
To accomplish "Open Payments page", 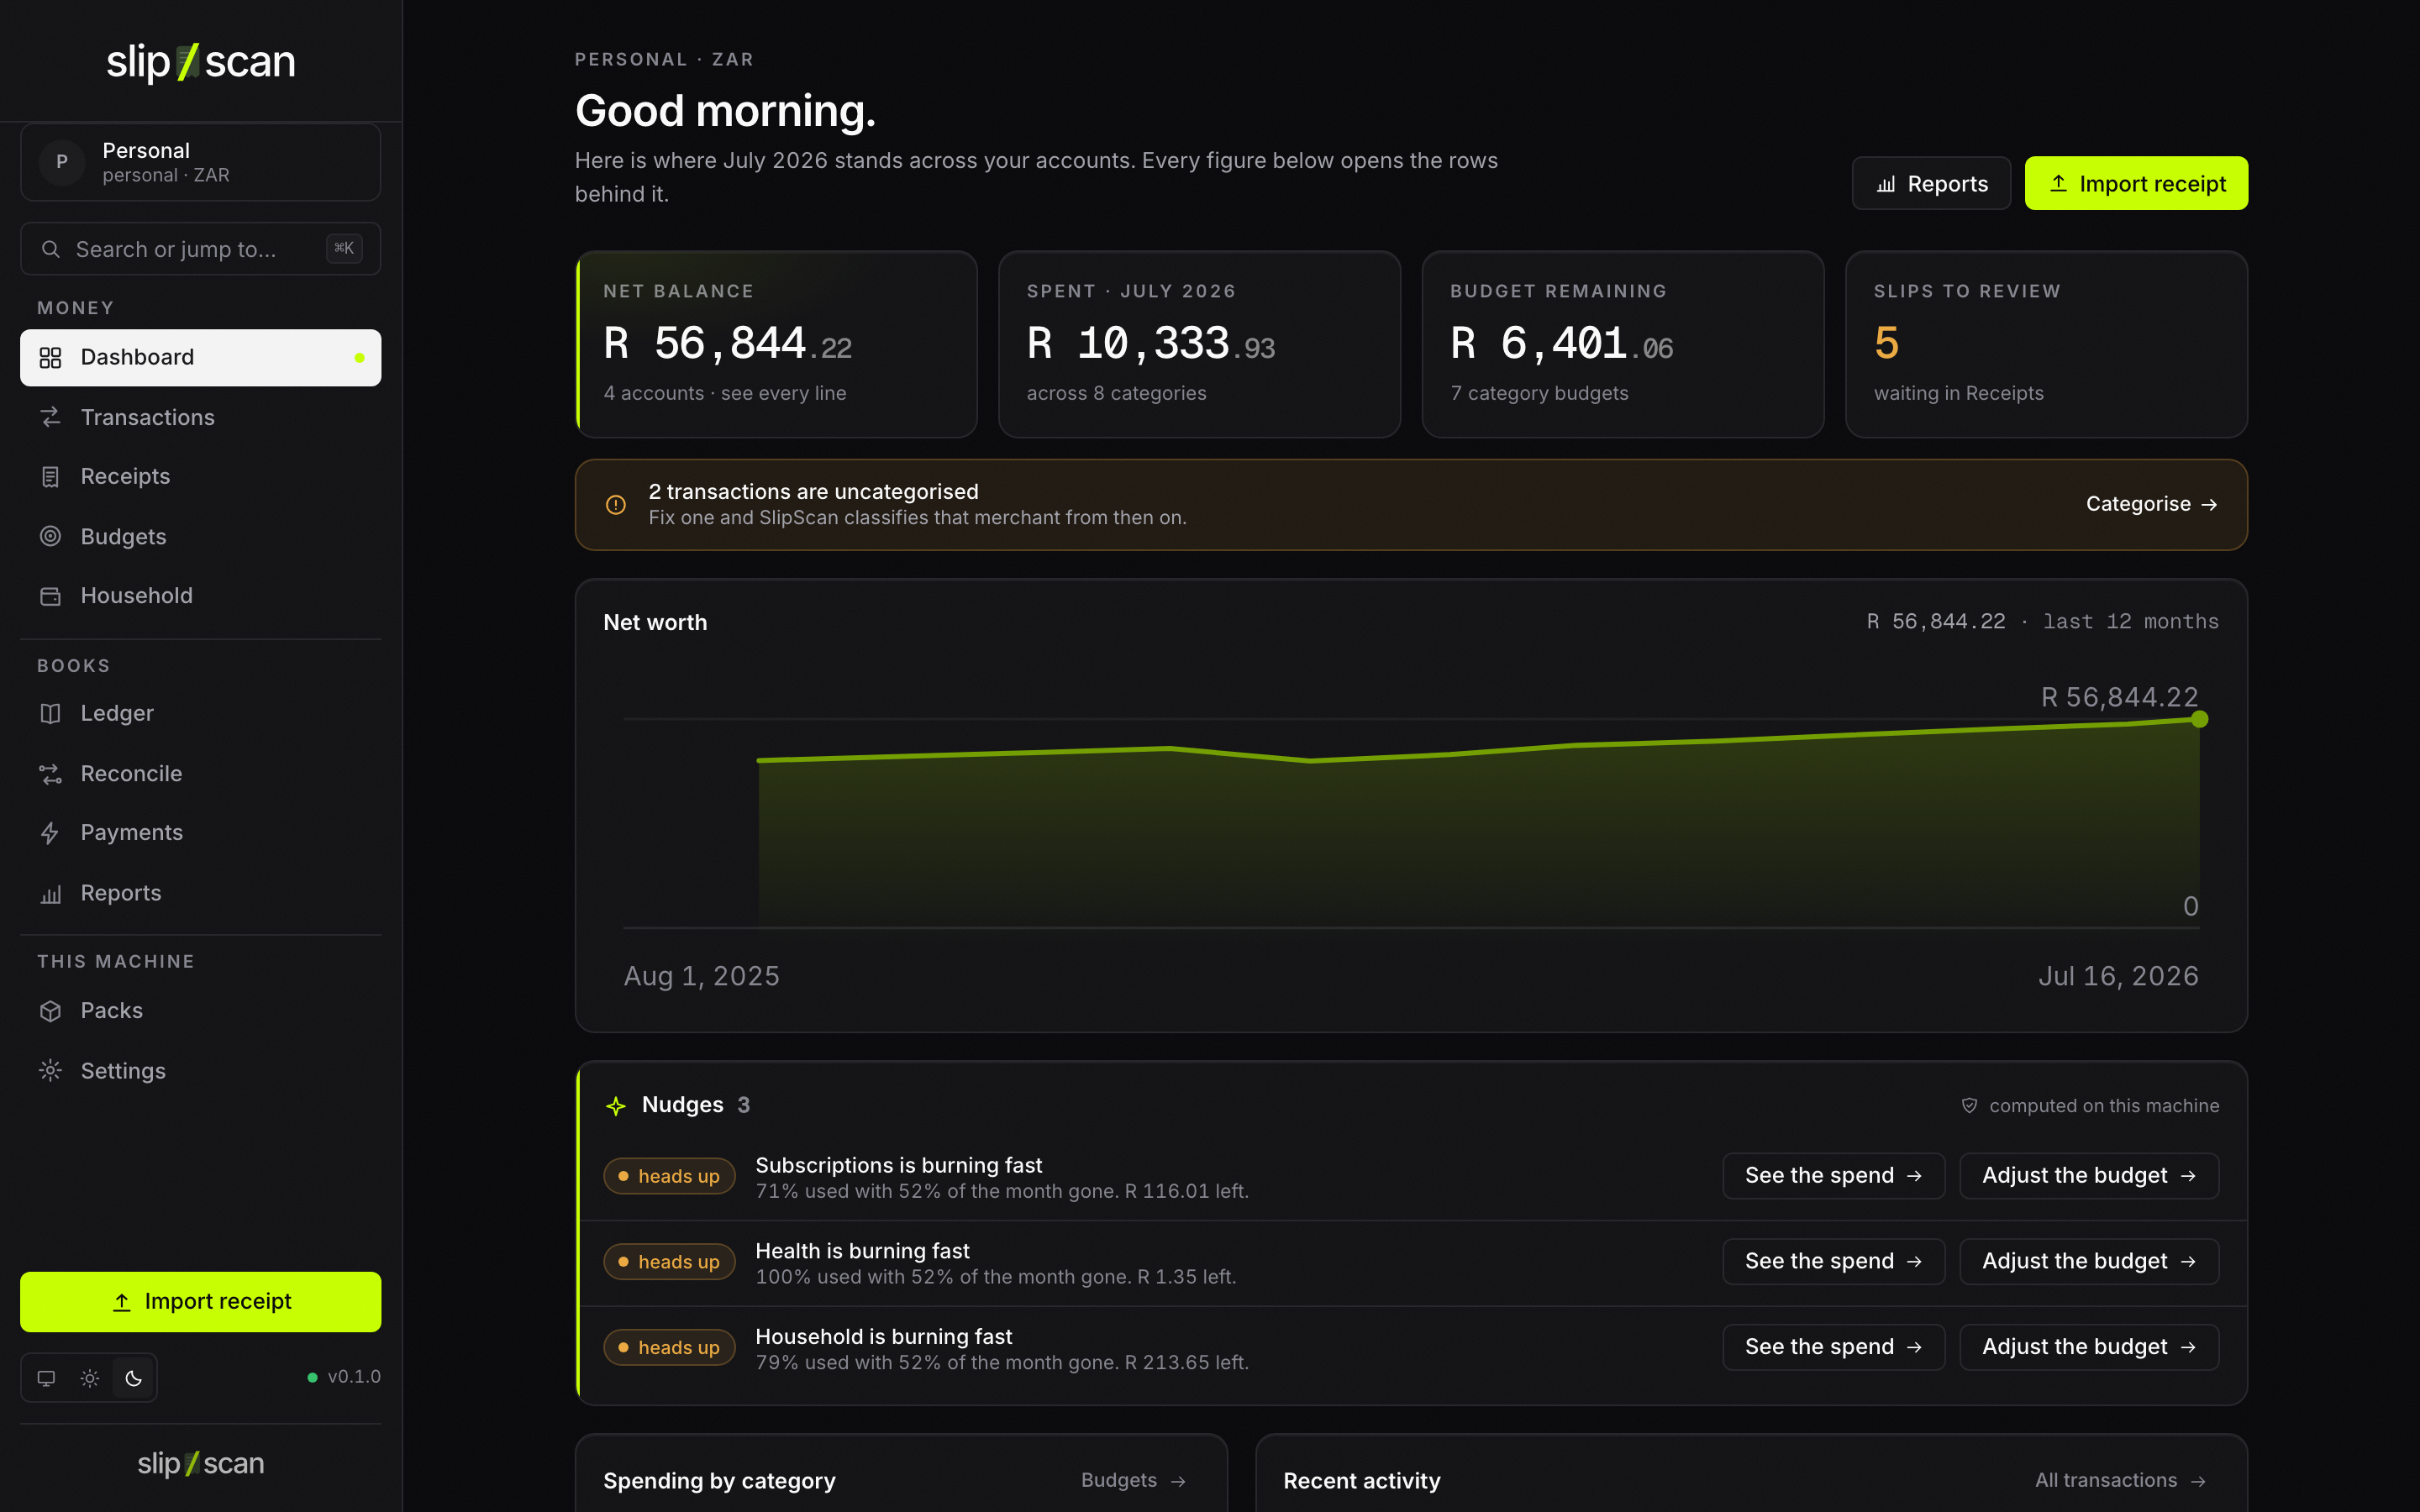I will point(200,832).
